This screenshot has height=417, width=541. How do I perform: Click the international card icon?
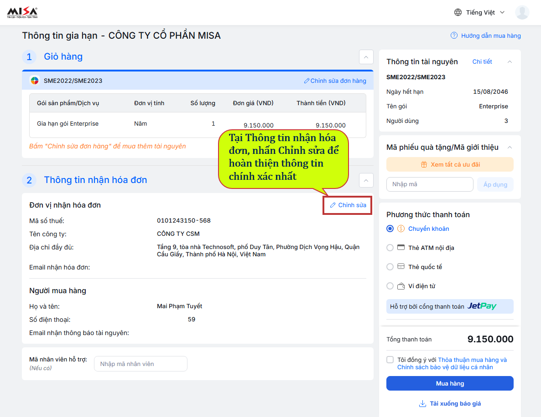(401, 266)
